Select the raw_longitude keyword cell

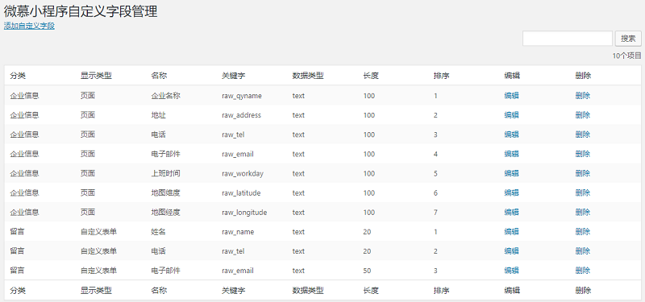244,213
